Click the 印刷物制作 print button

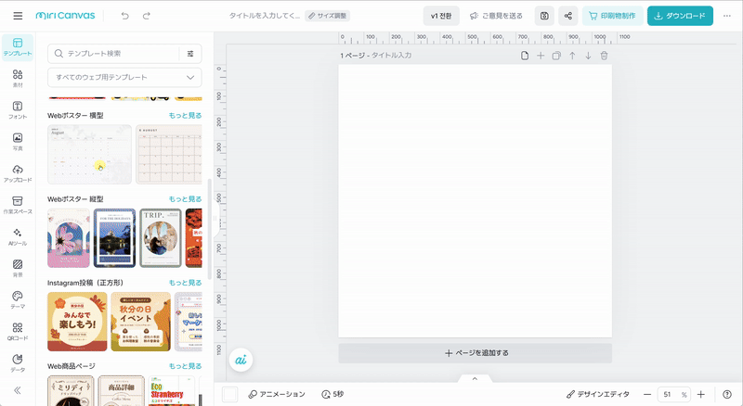pos(613,16)
